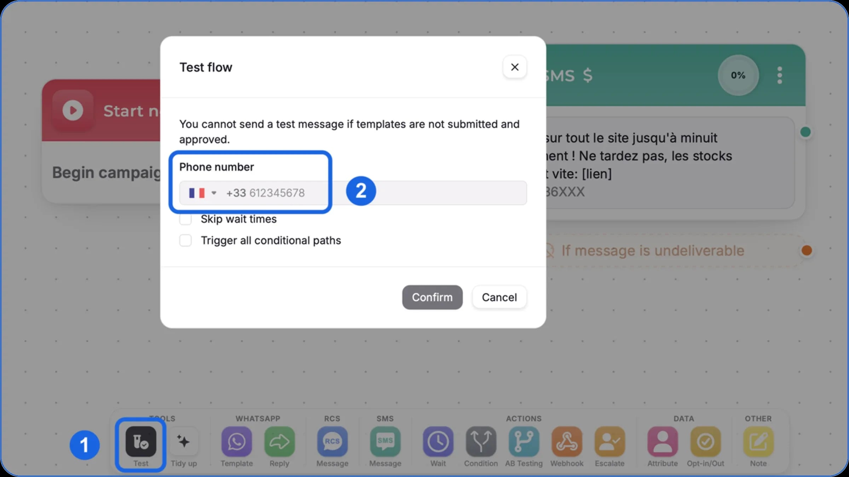Viewport: 849px width, 477px height.
Task: Add an SMS Message node
Action: tap(385, 442)
